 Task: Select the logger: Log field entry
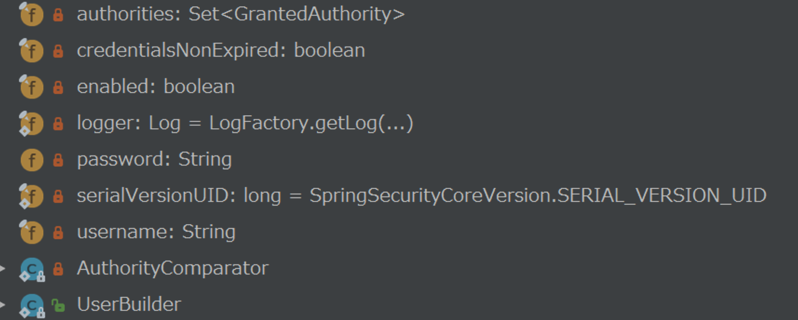(245, 123)
